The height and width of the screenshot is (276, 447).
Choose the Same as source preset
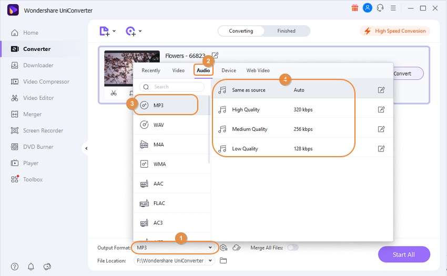[x=302, y=90]
